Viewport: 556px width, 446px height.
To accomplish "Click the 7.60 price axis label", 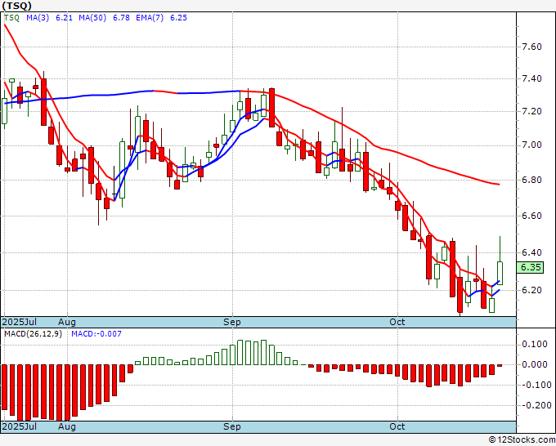I will click(x=531, y=47).
